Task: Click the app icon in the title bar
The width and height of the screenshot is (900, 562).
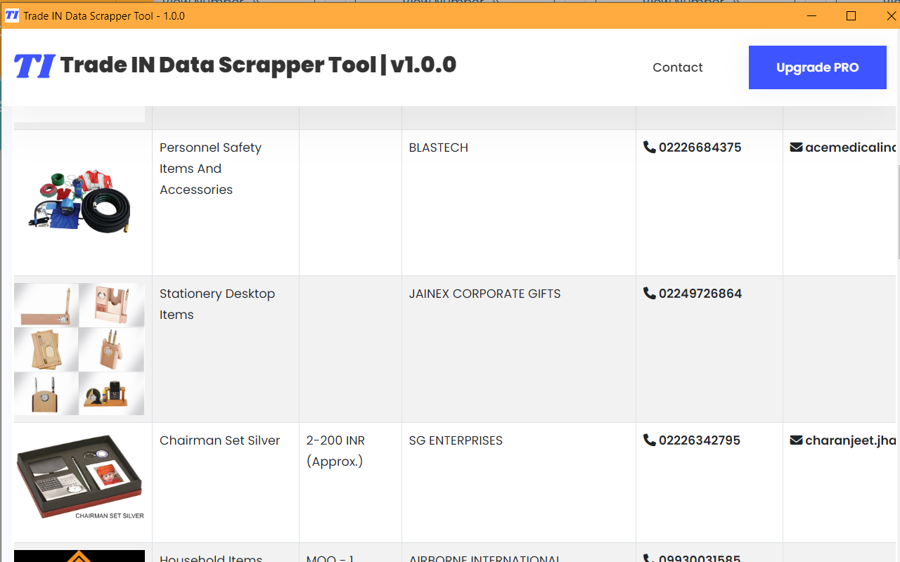Action: click(12, 15)
